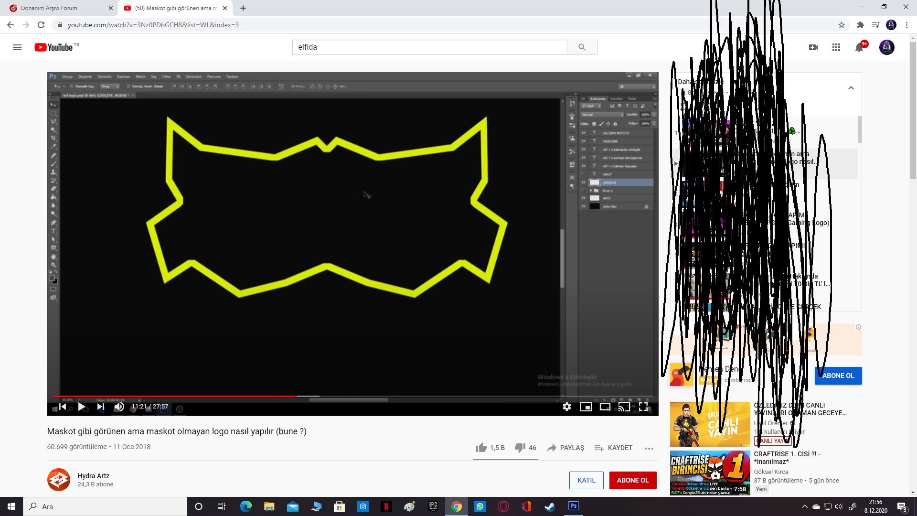The image size is (917, 516).
Task: Open the Craftrise Birincisi thumbnail
Action: 710,473
